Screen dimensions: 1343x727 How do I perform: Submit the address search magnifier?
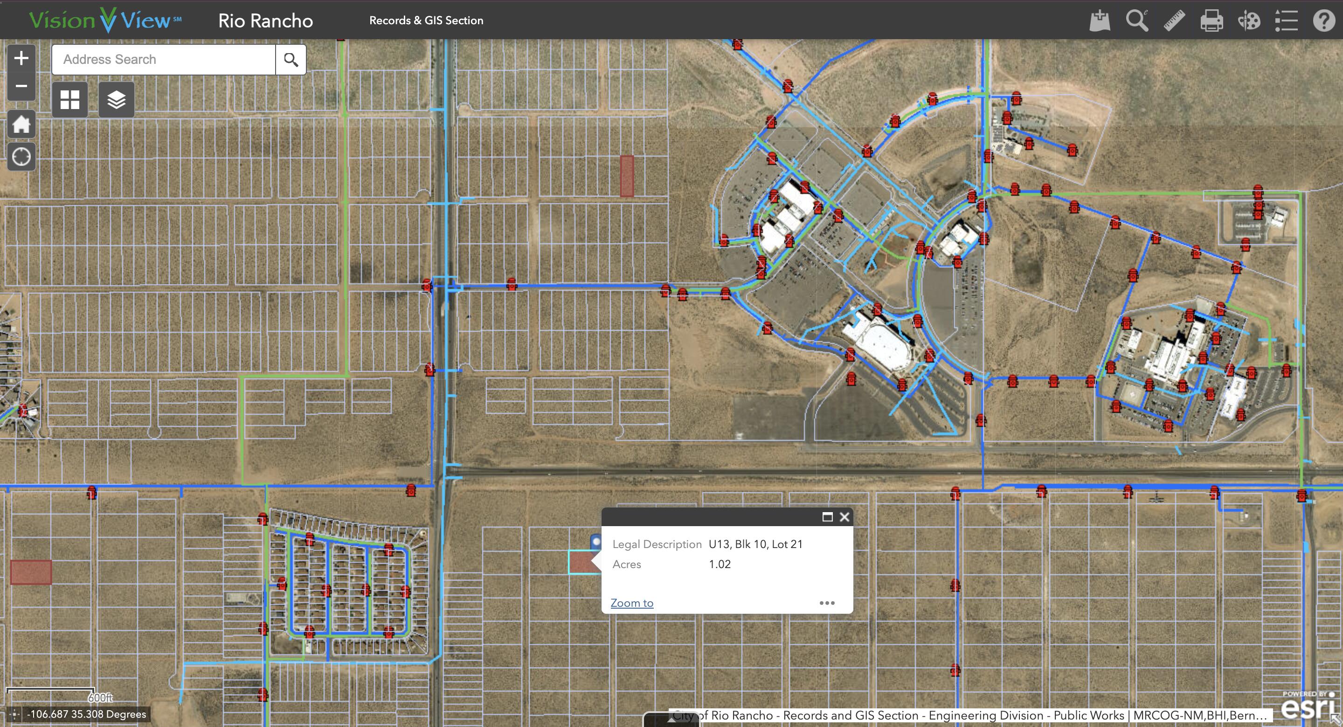tap(291, 59)
